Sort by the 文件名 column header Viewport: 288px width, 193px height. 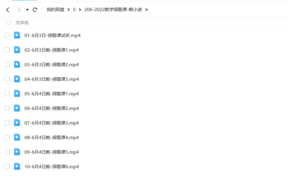(22, 22)
